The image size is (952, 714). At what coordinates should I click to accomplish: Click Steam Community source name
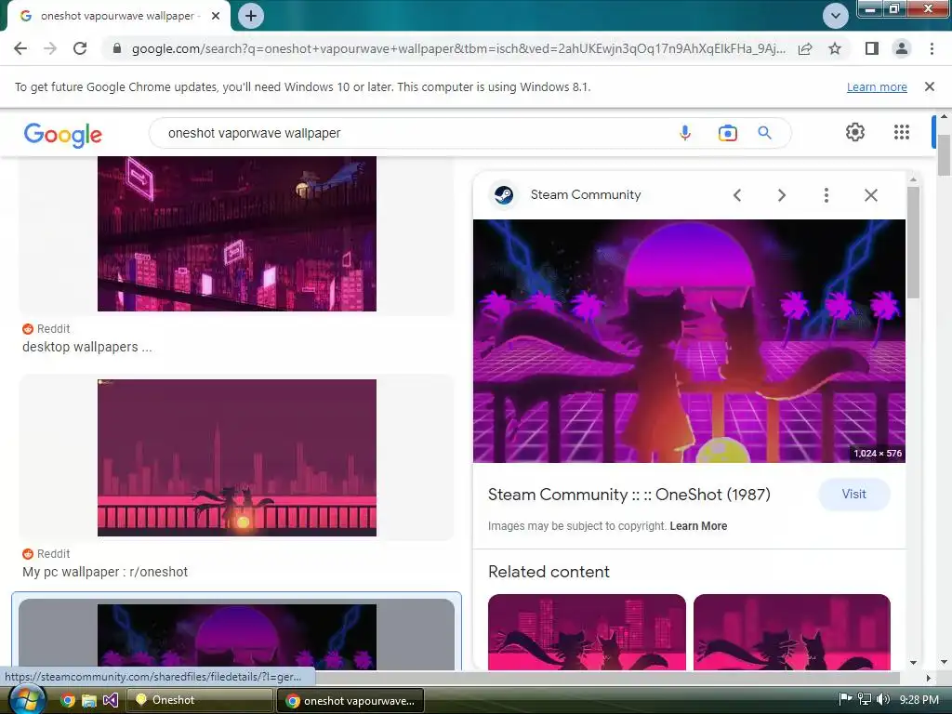tap(586, 195)
